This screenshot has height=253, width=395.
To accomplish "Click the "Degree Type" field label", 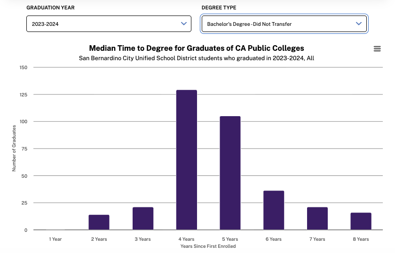I will (x=219, y=8).
